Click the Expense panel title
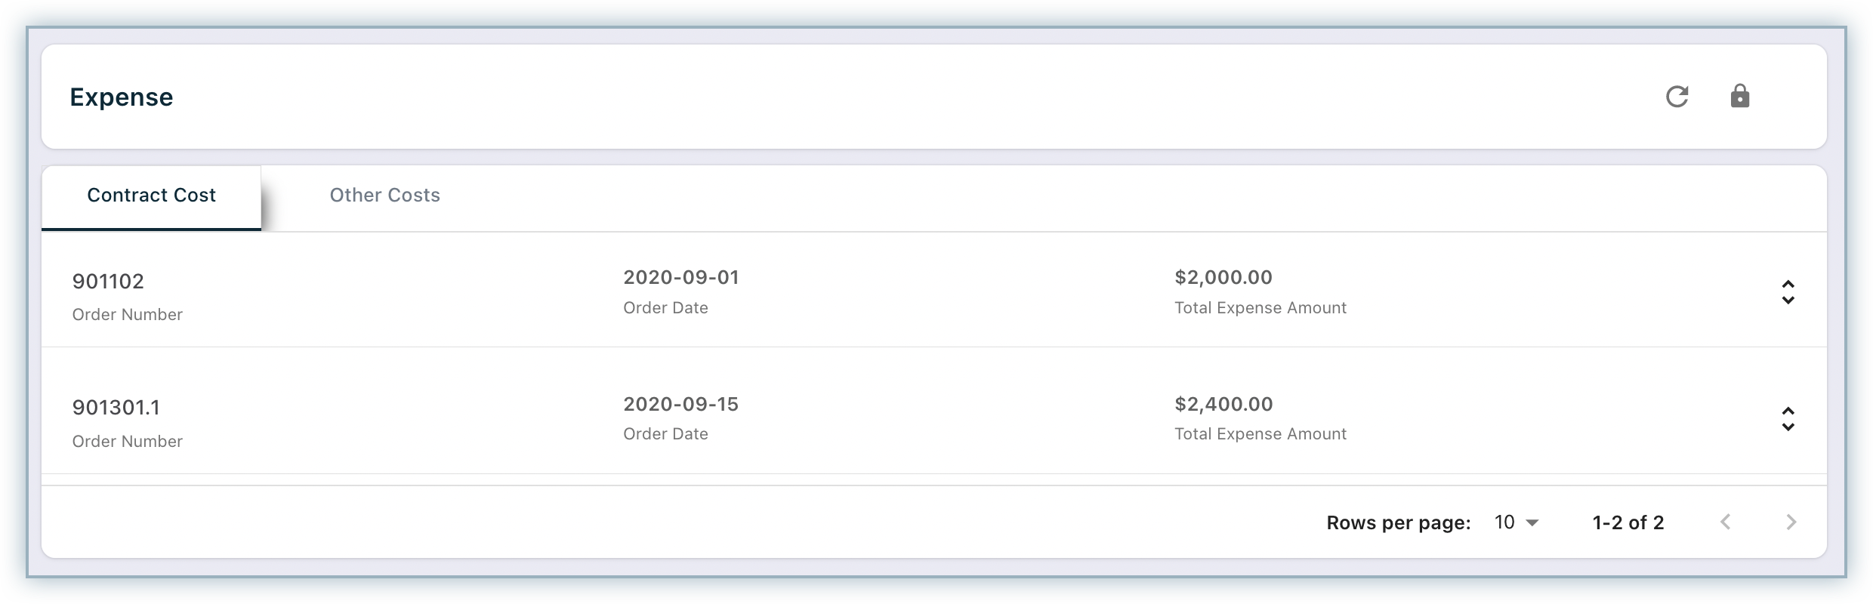Image resolution: width=1873 pixels, height=604 pixels. tap(122, 97)
